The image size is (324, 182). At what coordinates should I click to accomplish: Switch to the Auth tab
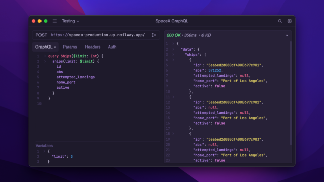coord(112,47)
